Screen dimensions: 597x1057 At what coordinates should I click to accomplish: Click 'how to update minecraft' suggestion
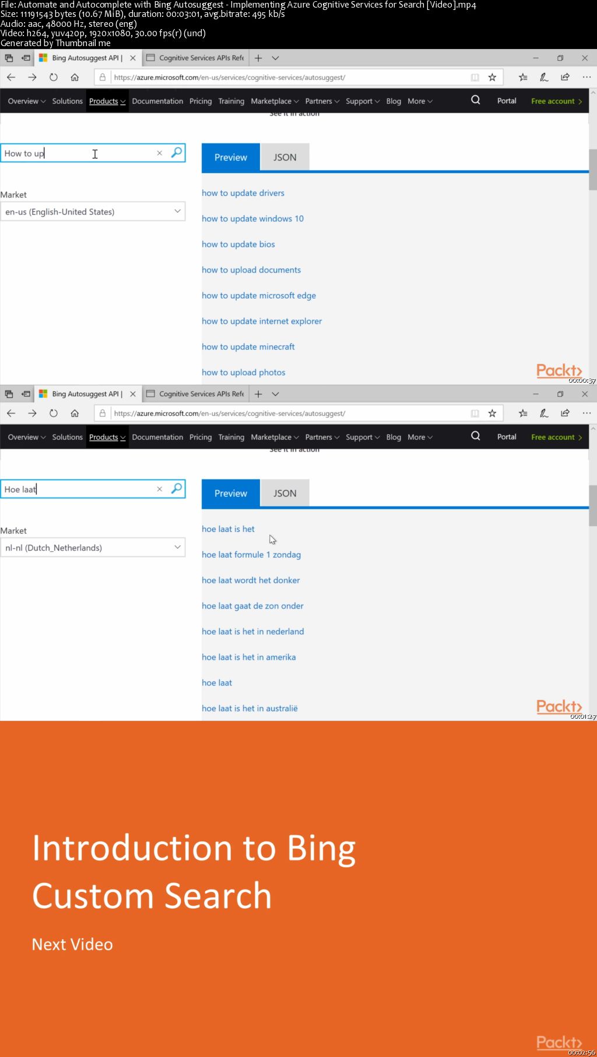click(x=248, y=347)
